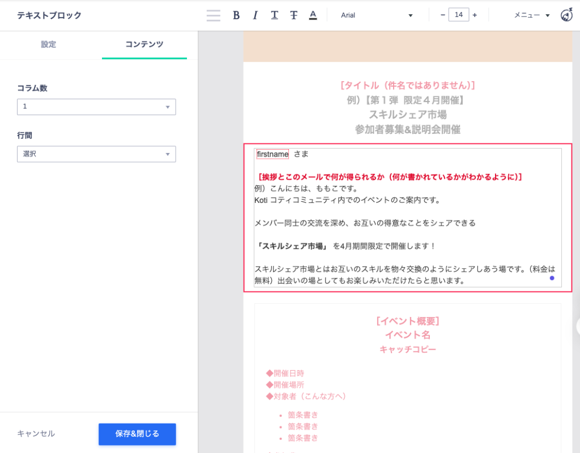The height and width of the screenshot is (453, 580).
Task: Click the 保存&閉じる button
Action: click(137, 434)
